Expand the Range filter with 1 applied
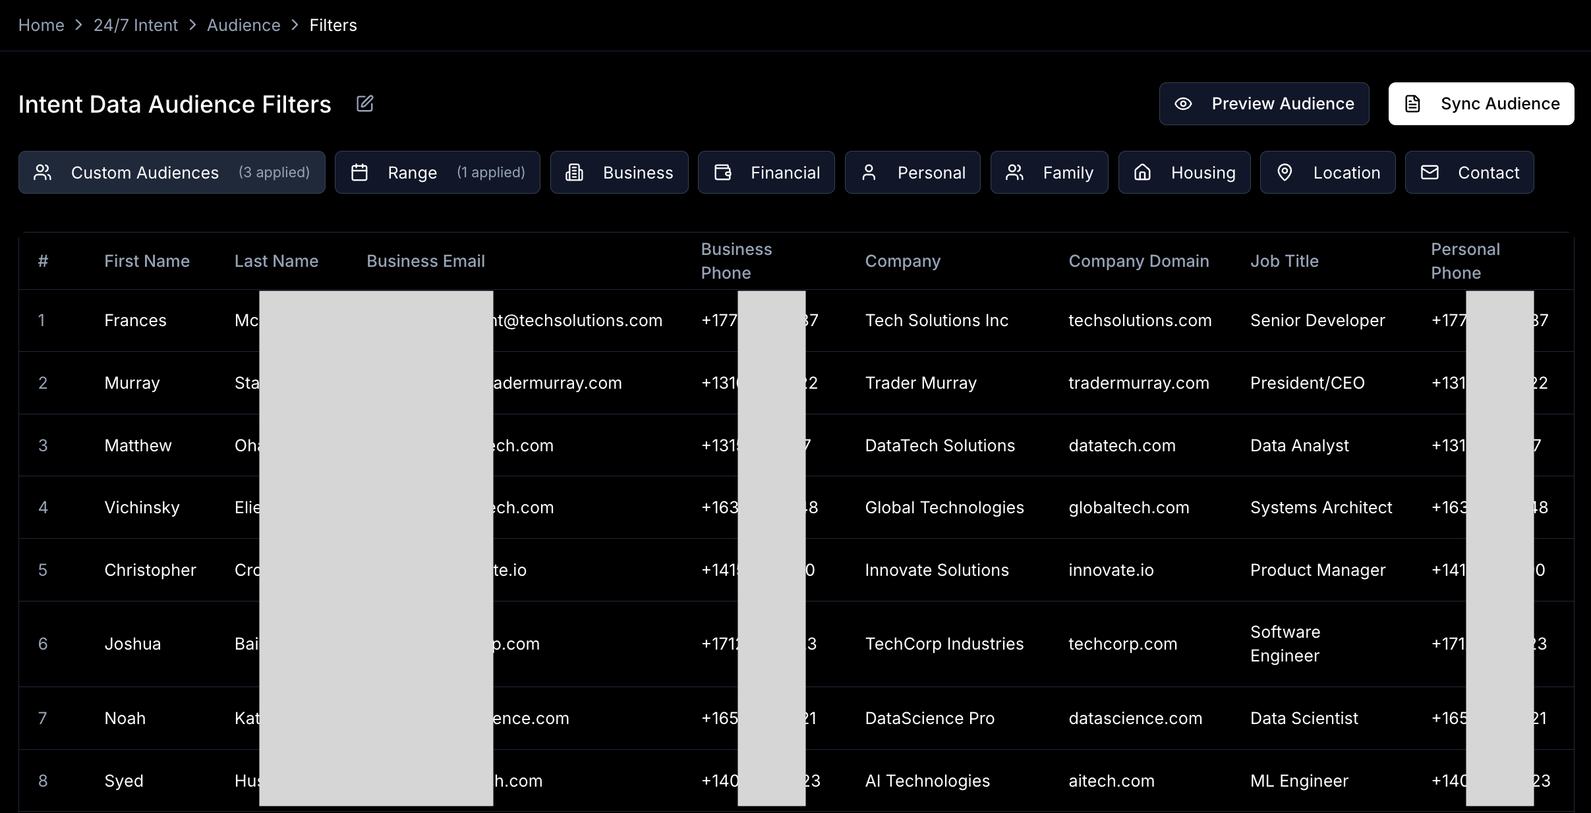Screen dimensions: 1591x813 tap(437, 173)
